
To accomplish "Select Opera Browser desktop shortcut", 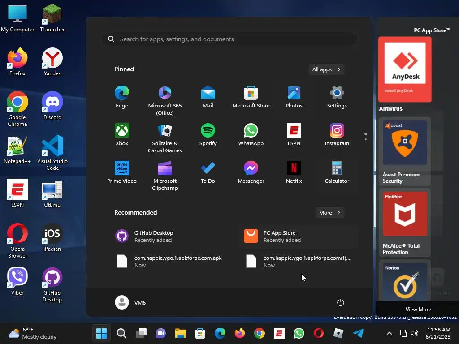I will point(17,241).
